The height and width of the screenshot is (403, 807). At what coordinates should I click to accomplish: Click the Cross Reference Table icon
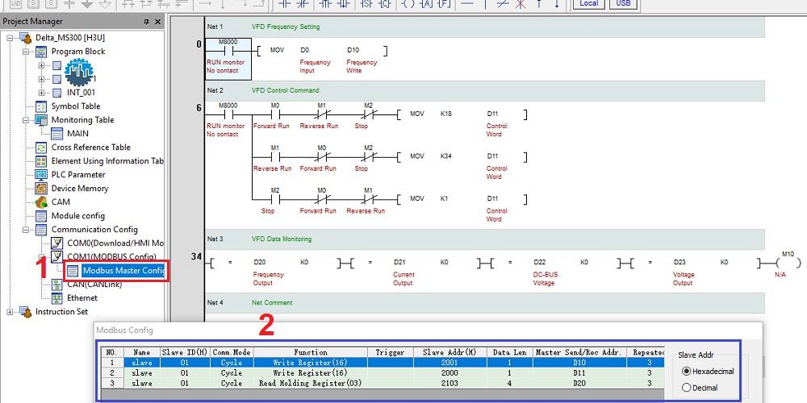[x=41, y=147]
